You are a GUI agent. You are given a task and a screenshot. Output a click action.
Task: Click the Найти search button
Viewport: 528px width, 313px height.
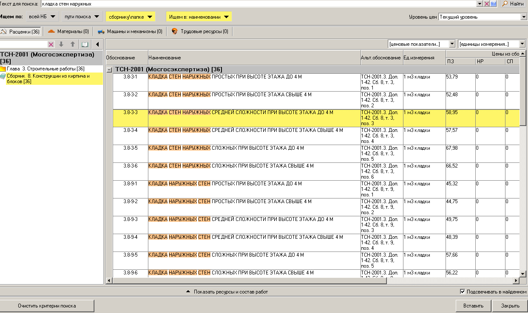[513, 4]
